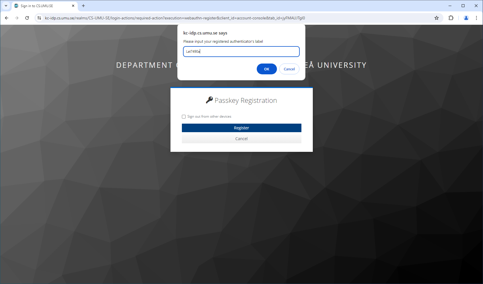Open site information icon in address bar

[x=40, y=18]
